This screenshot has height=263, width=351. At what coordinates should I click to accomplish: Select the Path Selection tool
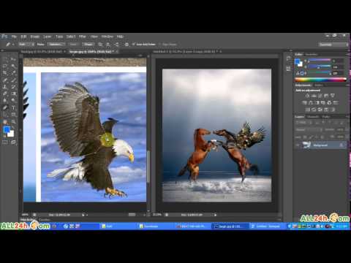point(5,114)
